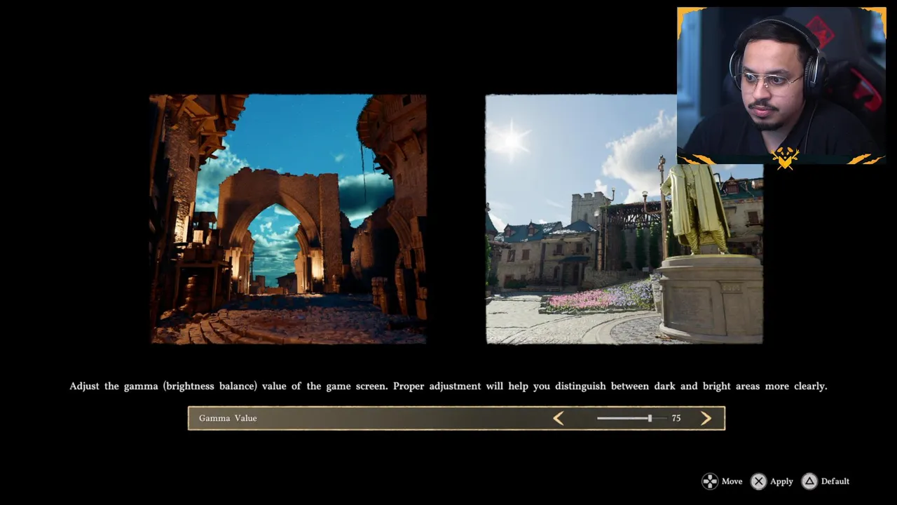Click the gamma value number 75
Viewport: 897px width, 505px height.
pos(676,418)
